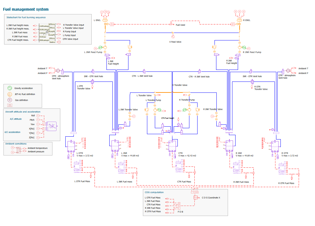
Task: Click the left INR - OTR Vent hole component
Action: (x=93, y=71)
